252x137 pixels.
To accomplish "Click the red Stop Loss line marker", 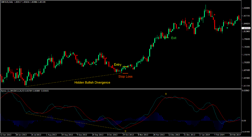I will 125,73.
